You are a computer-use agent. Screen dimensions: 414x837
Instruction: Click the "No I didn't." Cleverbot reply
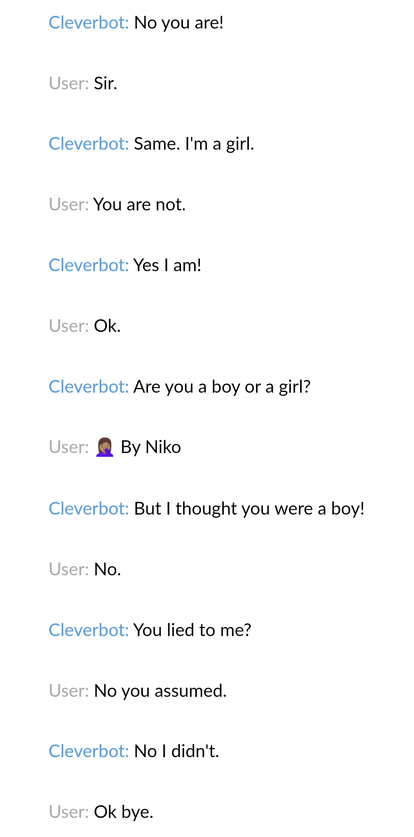point(176,752)
